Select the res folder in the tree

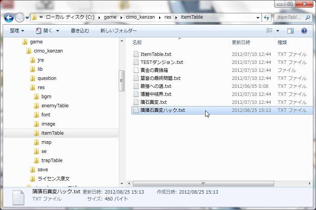coord(41,87)
